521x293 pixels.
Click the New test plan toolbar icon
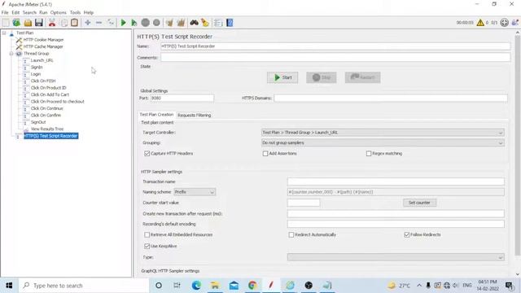coord(6,23)
